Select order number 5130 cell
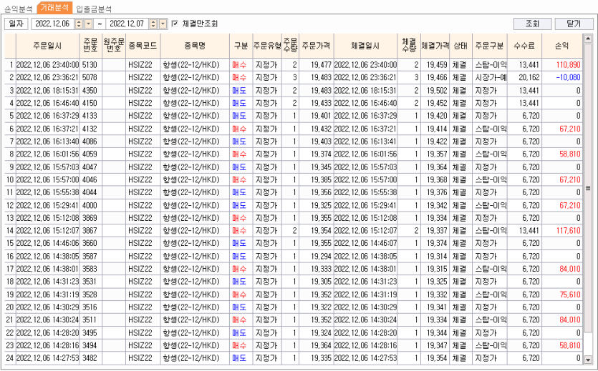 click(x=91, y=64)
